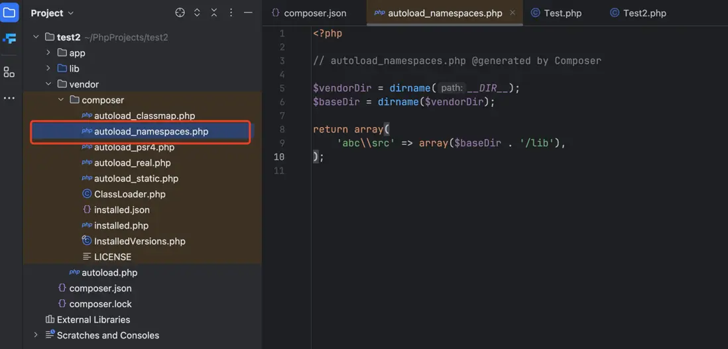Open the Commit tool window icon
The width and height of the screenshot is (728, 349).
pyautogui.click(x=9, y=38)
